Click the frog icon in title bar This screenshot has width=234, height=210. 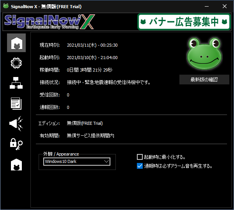(6, 6)
